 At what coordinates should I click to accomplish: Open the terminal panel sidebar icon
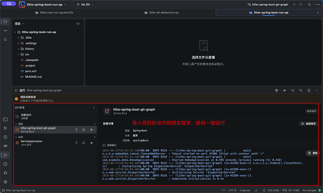5,119
